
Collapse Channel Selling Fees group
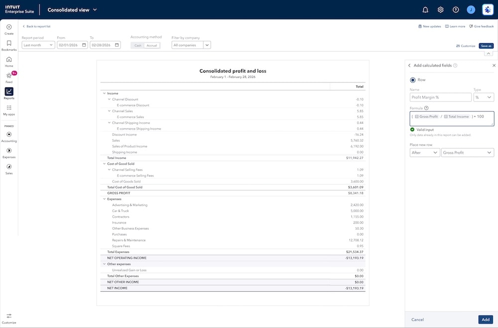point(109,169)
